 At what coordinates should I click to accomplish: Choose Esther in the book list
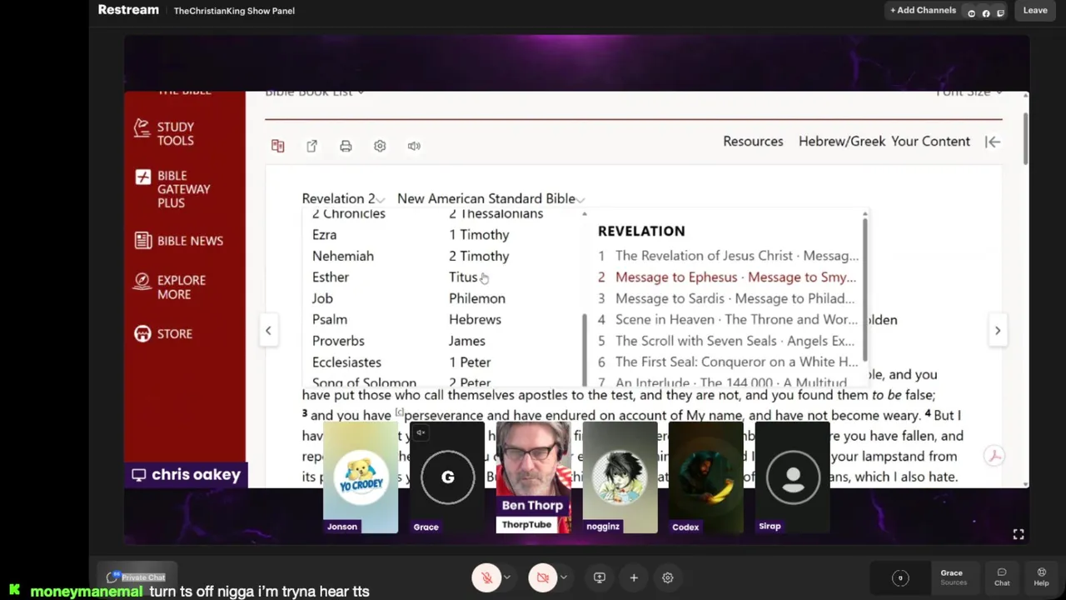331,277
